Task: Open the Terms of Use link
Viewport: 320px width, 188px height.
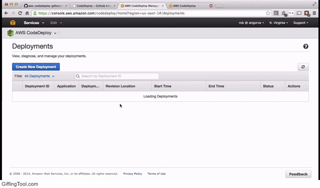Action: [156, 174]
